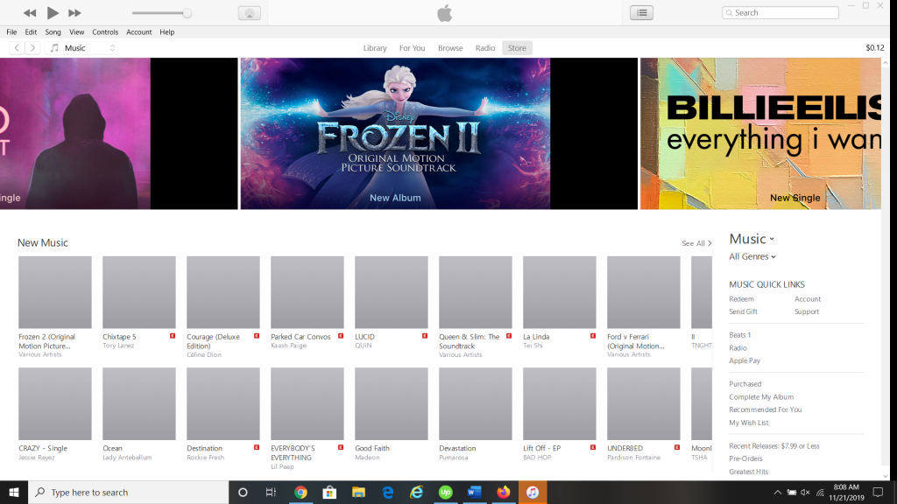Viewport: 897px width, 504px height.
Task: Open the Chixtape 5 album cover
Action: [139, 292]
